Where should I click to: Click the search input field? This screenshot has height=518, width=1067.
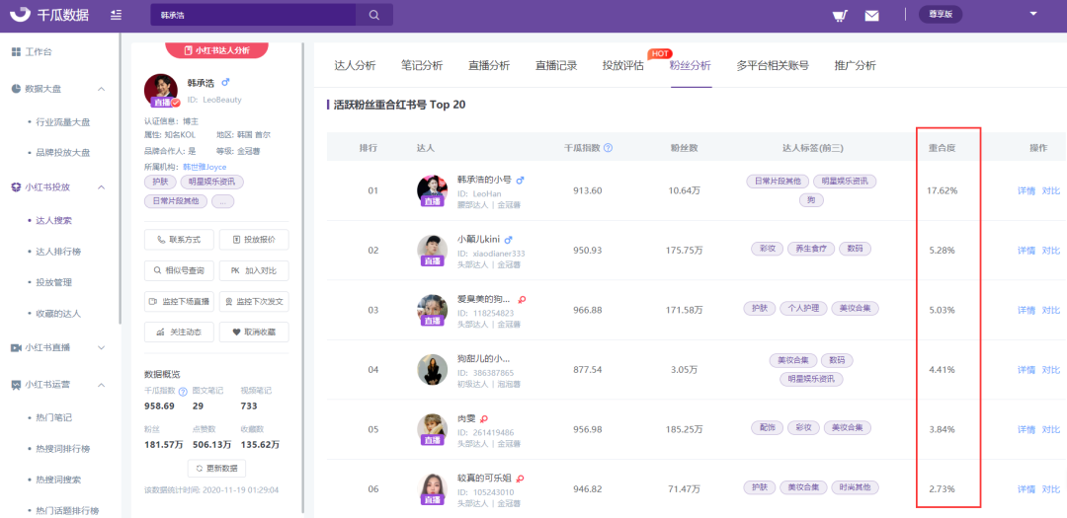click(253, 15)
